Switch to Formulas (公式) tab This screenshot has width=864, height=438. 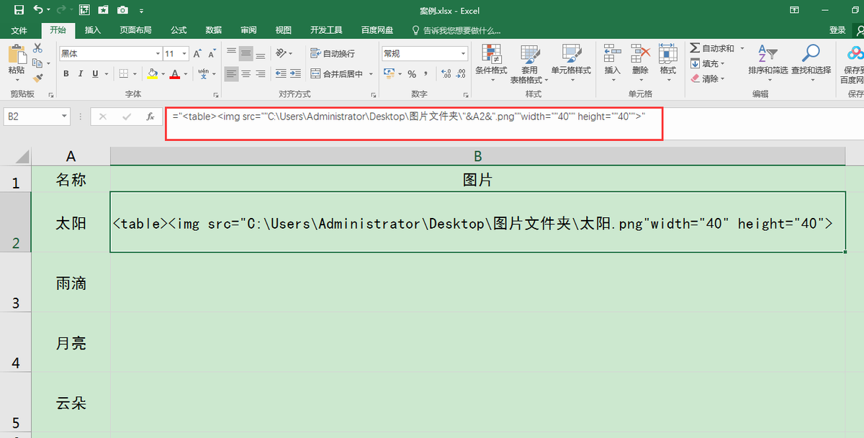pyautogui.click(x=179, y=30)
